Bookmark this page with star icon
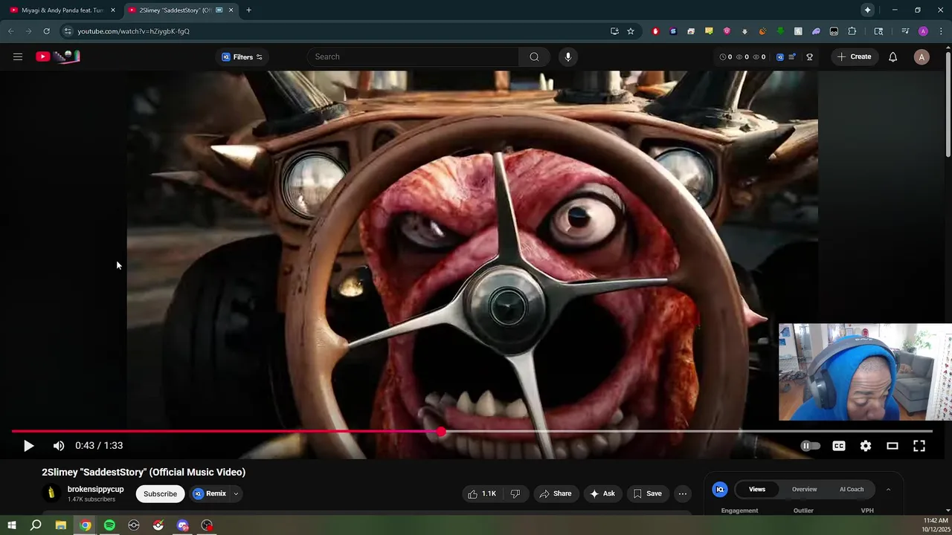Image resolution: width=952 pixels, height=535 pixels. (x=631, y=31)
